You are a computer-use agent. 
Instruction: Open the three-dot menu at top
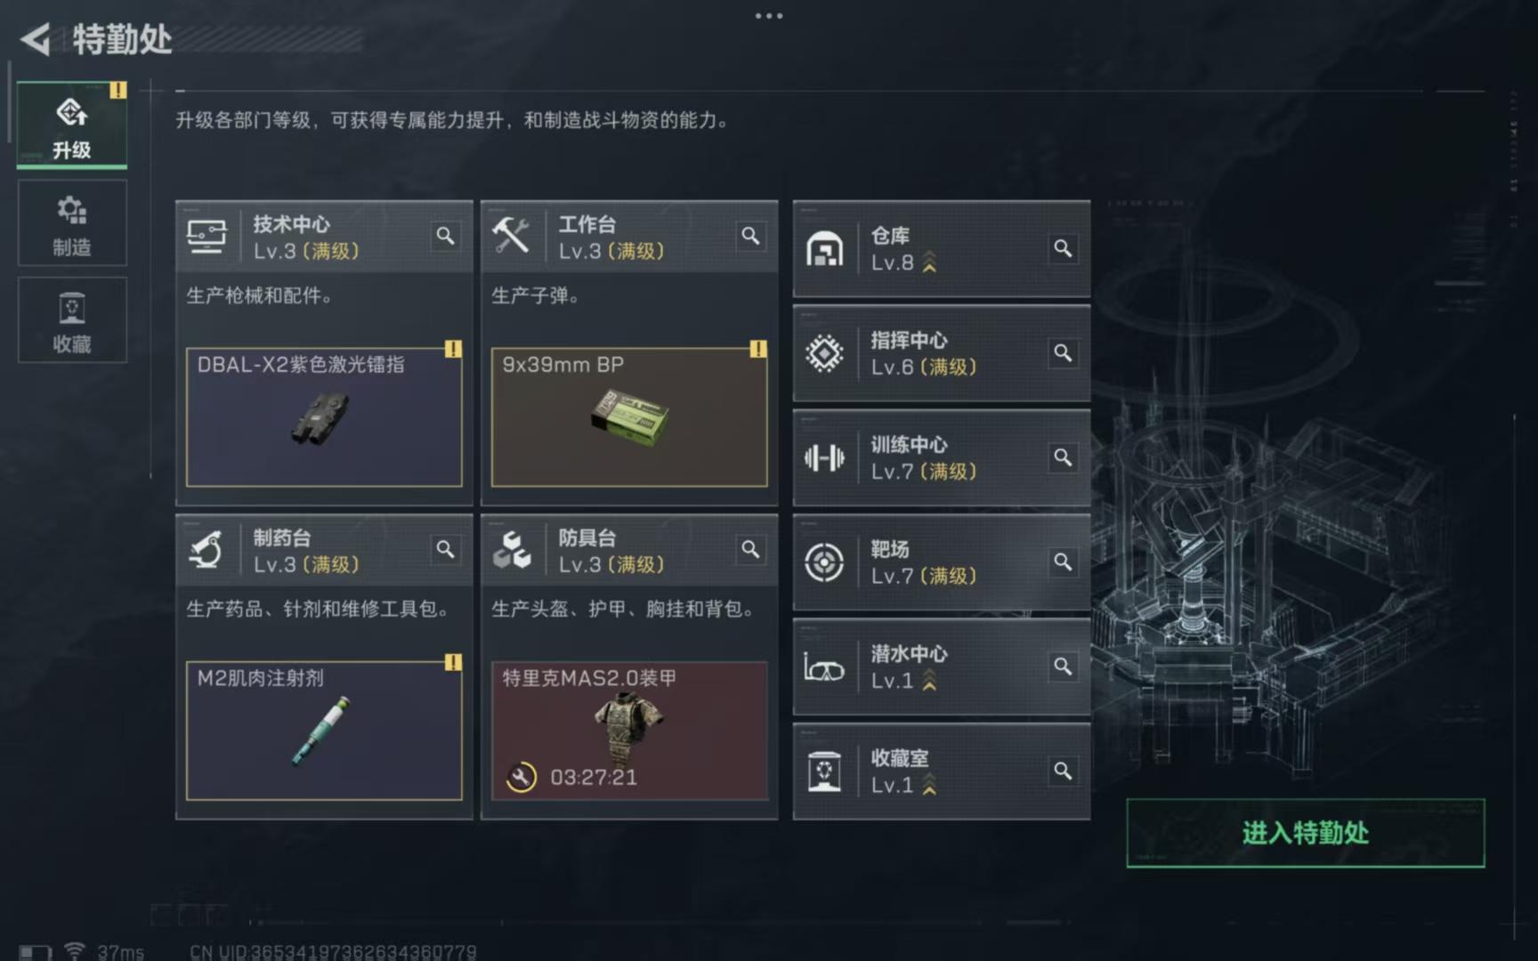[769, 16]
